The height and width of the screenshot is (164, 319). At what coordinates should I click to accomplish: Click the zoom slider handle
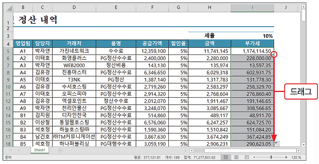point(271,157)
